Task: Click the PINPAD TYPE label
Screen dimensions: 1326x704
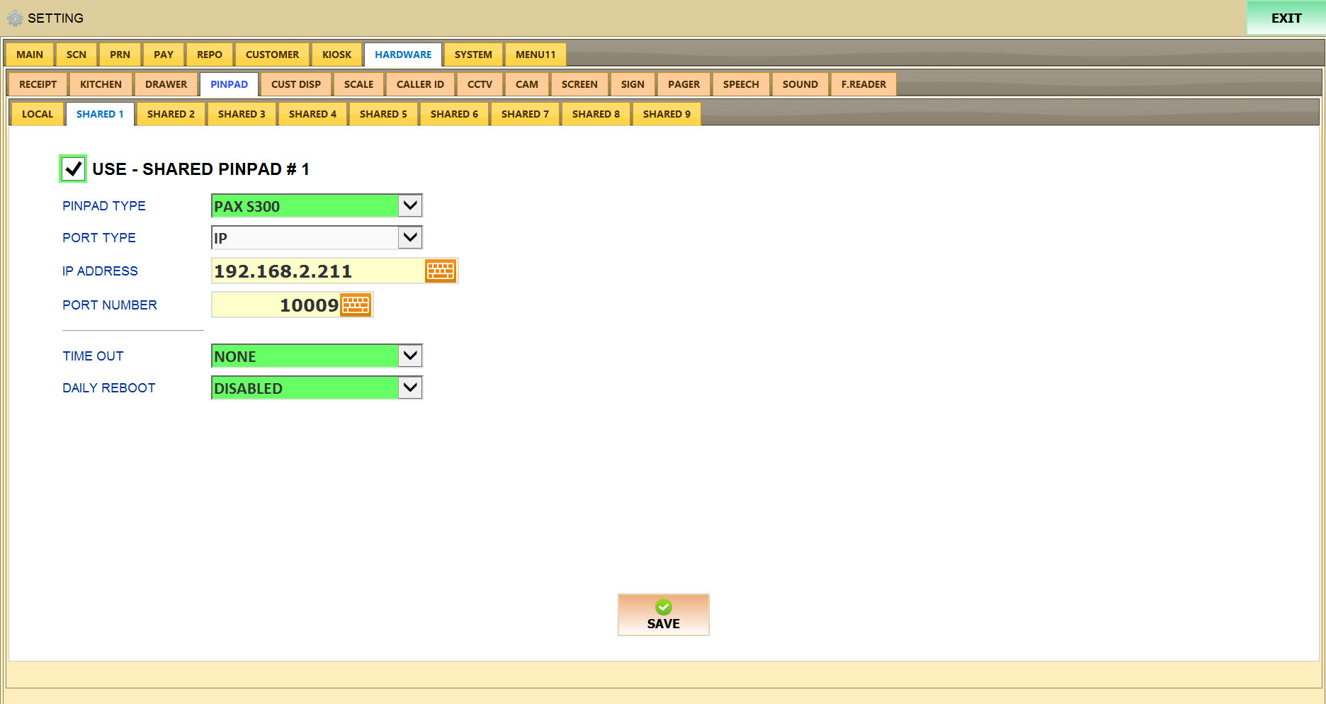Action: coord(104,206)
